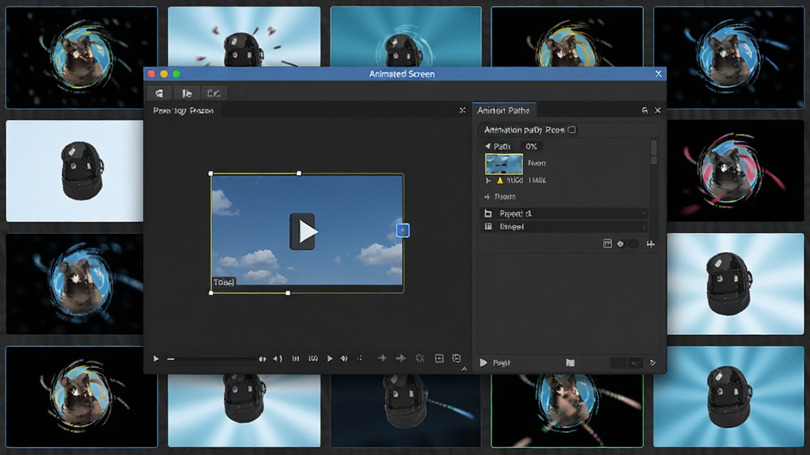The height and width of the screenshot is (455, 810).
Task: Collapse the Path row triangle arrow
Action: coord(487,146)
